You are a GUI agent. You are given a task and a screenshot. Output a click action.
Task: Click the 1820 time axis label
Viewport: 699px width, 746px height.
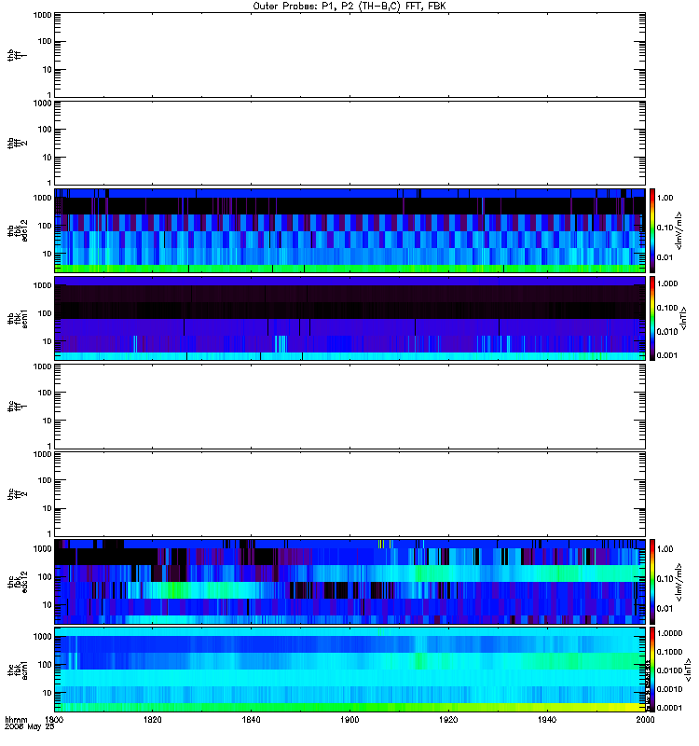click(x=153, y=719)
